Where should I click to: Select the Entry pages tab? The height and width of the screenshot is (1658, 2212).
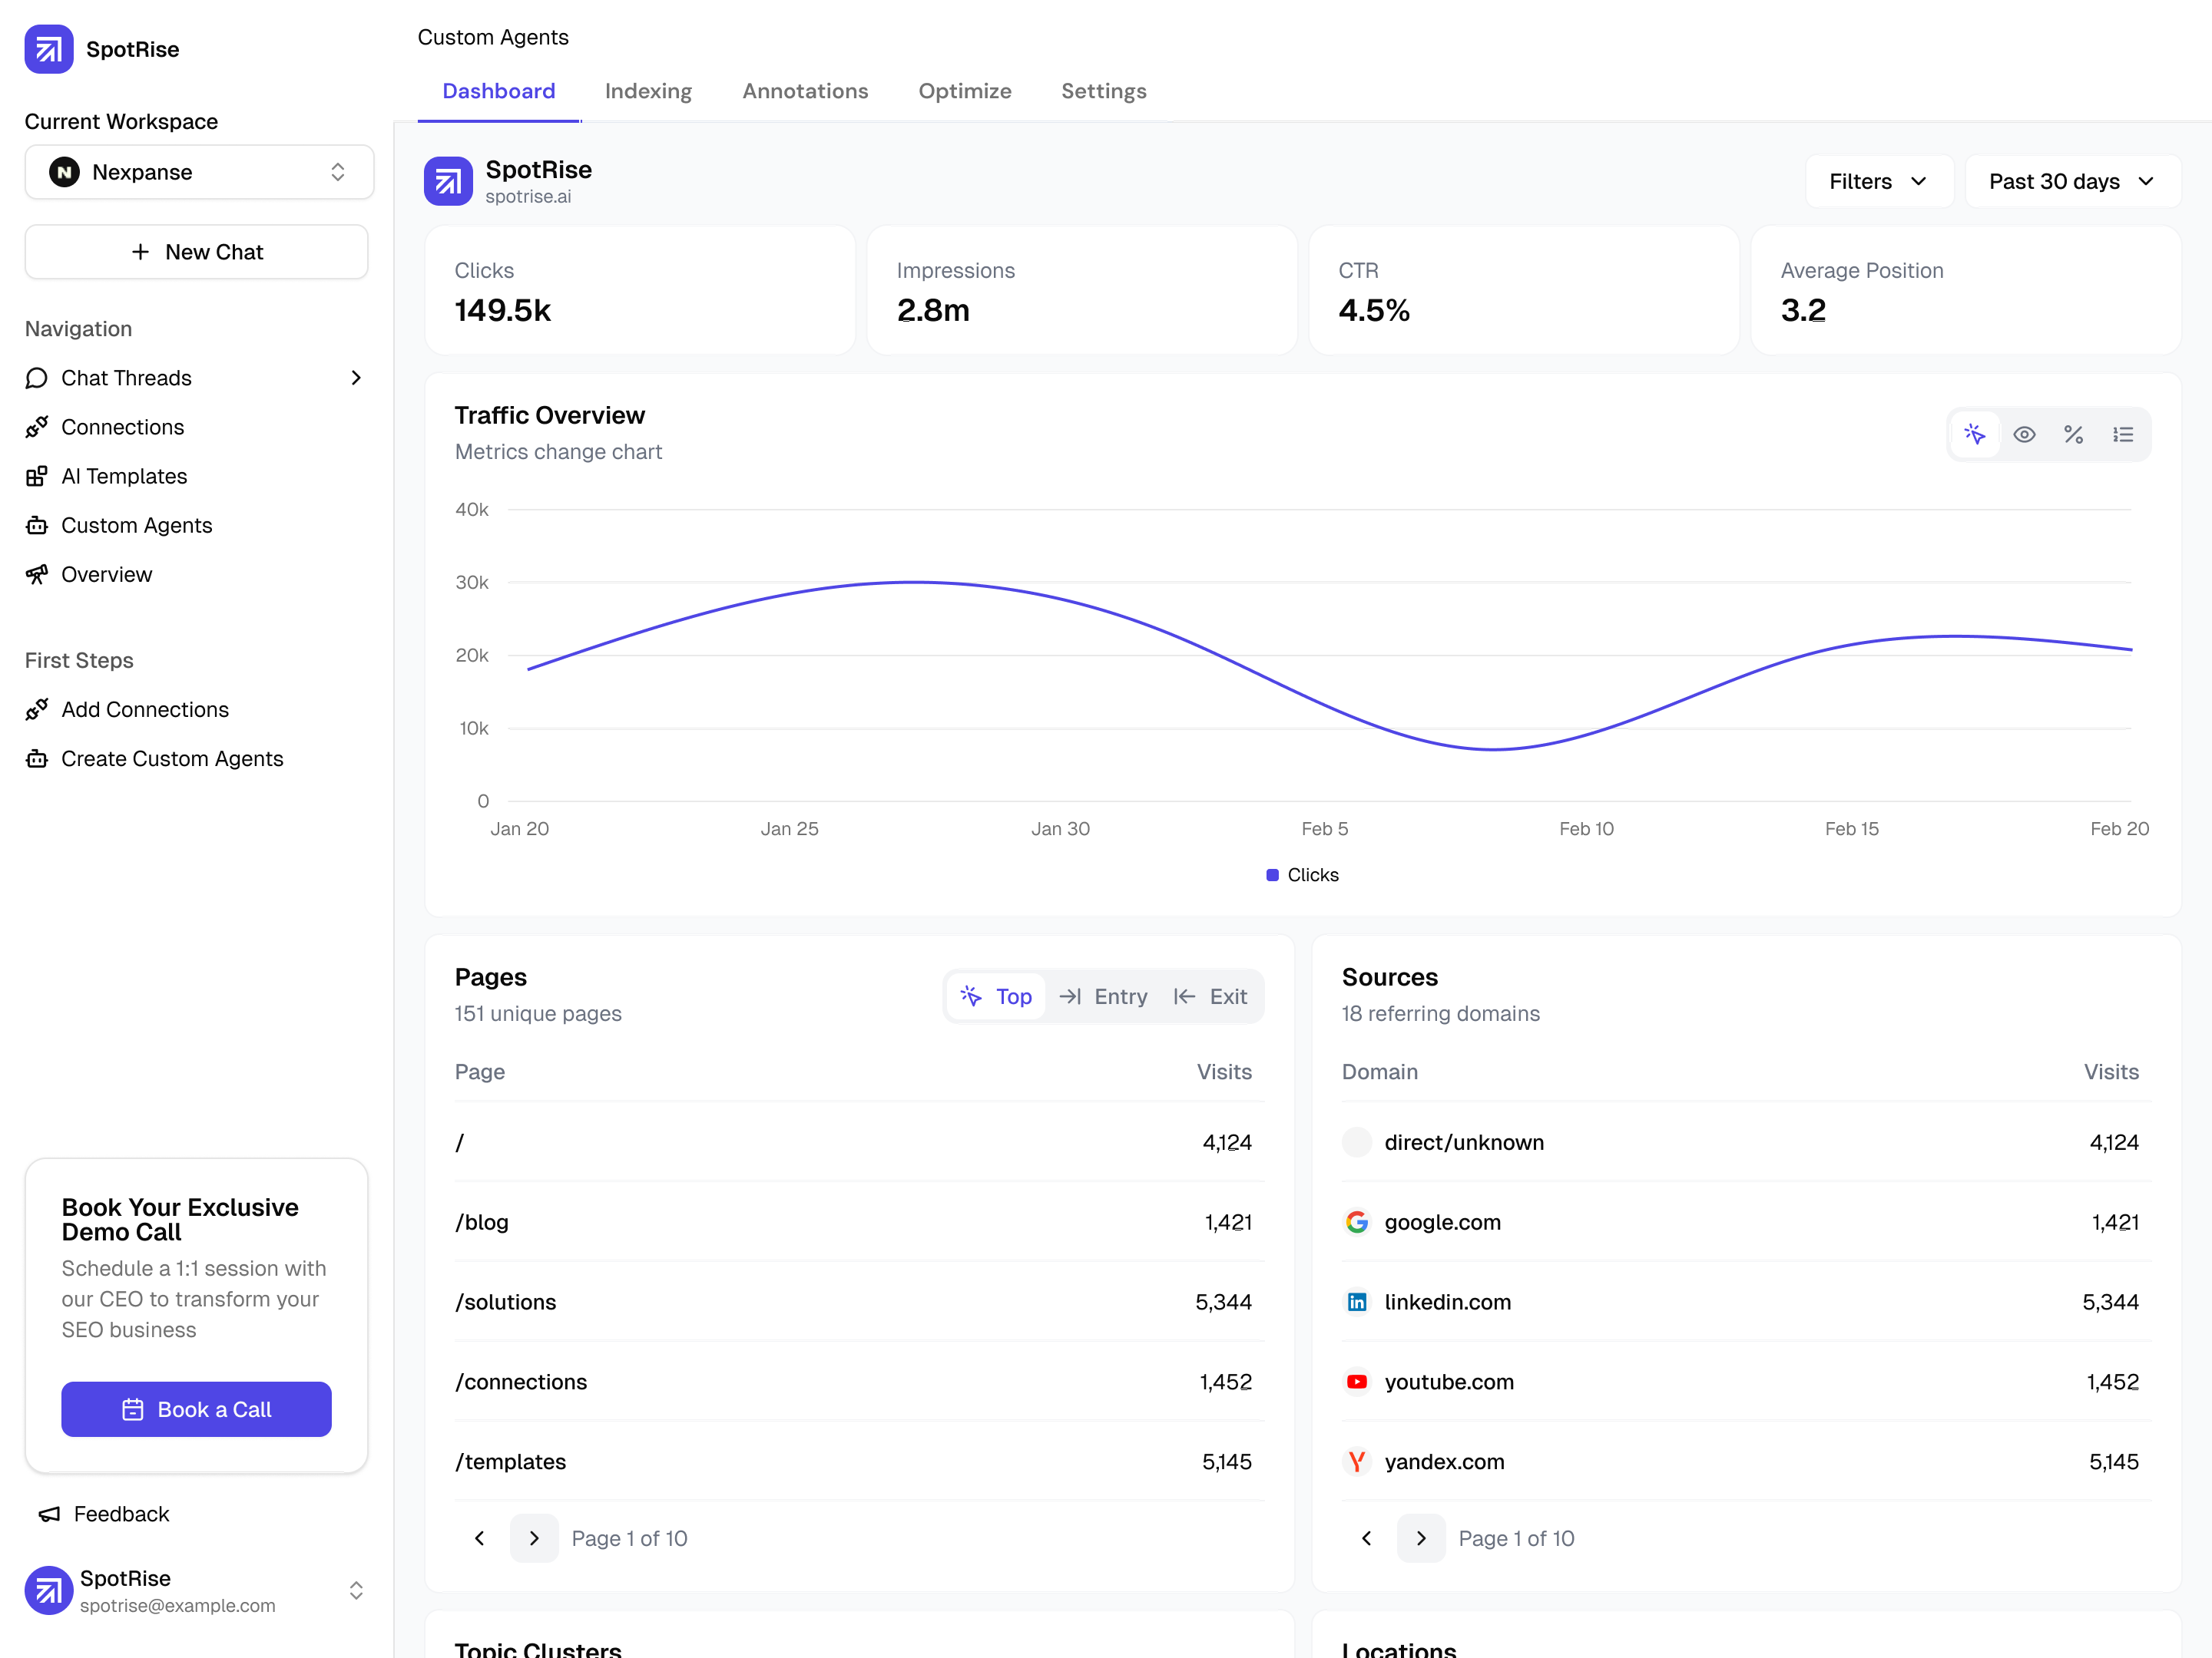click(1104, 996)
